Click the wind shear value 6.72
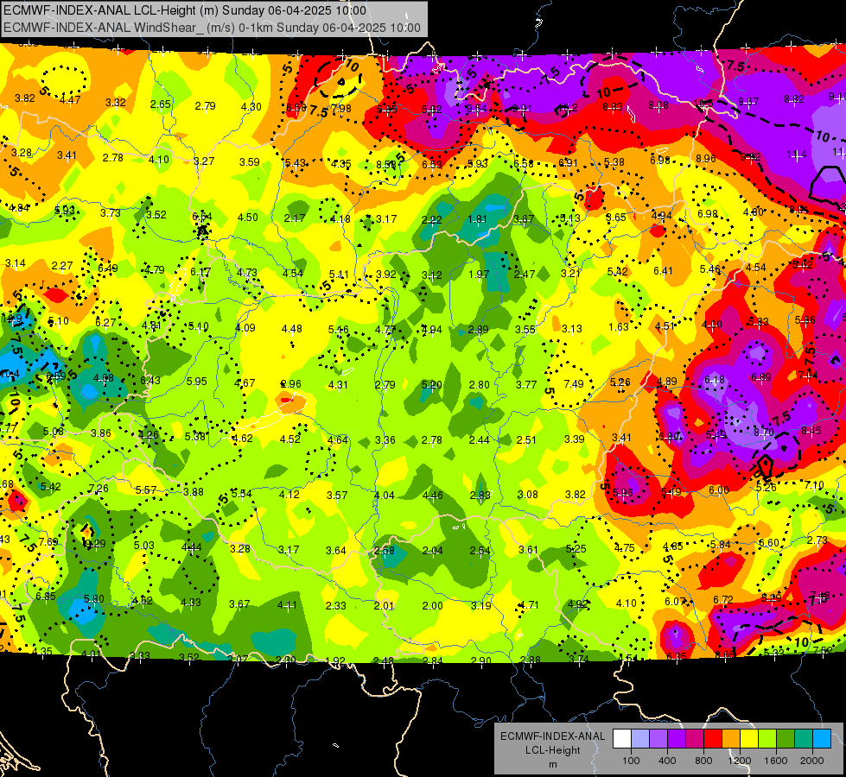Viewport: 846px width, 777px height. point(723,600)
